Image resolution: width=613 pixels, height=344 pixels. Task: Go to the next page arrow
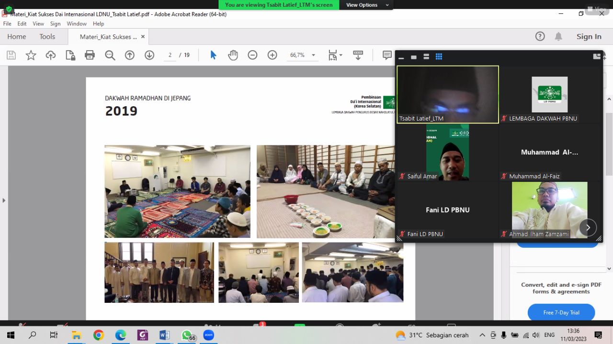(149, 55)
